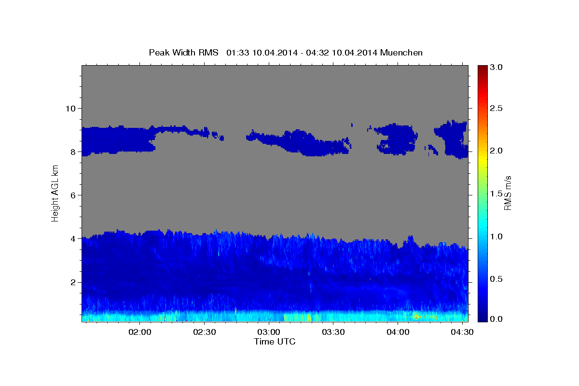Click the 02:30 time tick label
This screenshot has width=579, height=386.
pyautogui.click(x=205, y=332)
